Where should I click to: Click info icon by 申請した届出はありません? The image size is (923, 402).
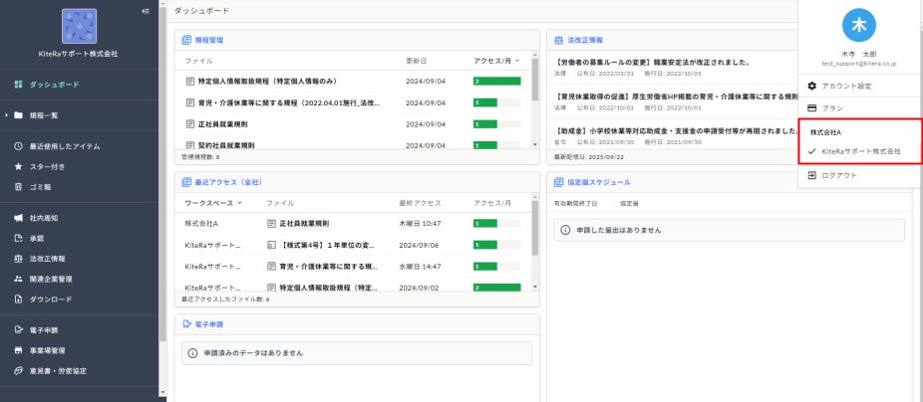click(564, 230)
